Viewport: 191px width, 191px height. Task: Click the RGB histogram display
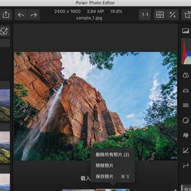coord(186,51)
